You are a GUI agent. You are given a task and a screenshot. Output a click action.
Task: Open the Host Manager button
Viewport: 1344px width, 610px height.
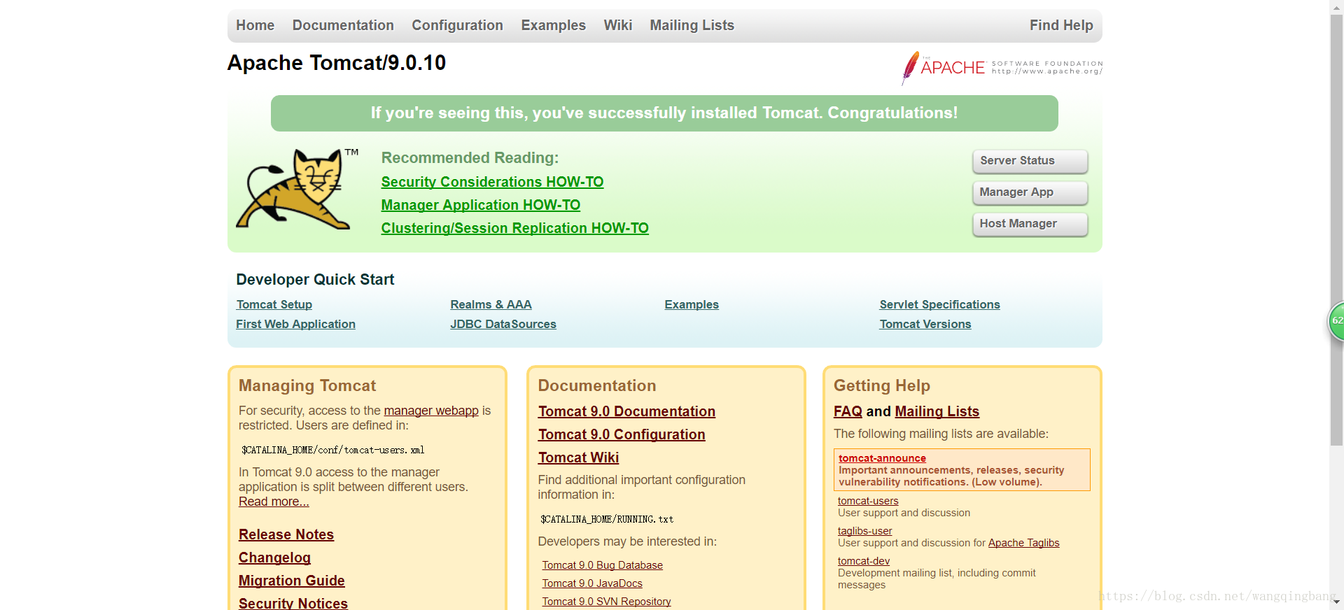pos(1030,224)
